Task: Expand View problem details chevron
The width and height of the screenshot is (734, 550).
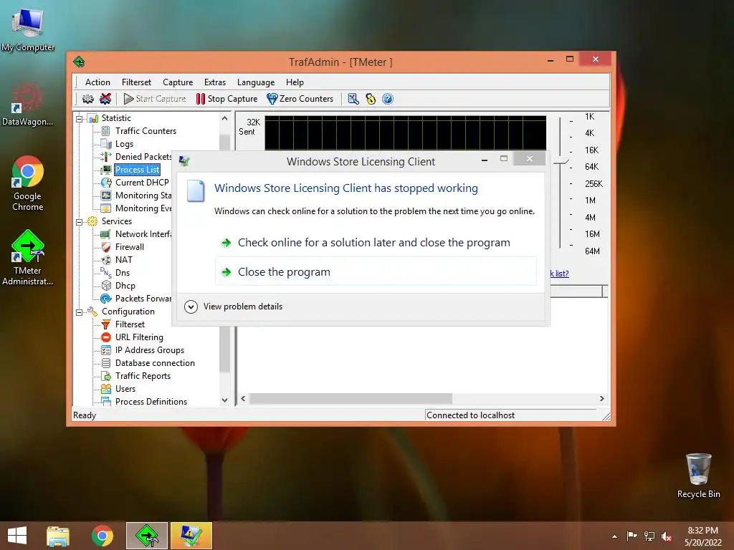Action: click(191, 307)
